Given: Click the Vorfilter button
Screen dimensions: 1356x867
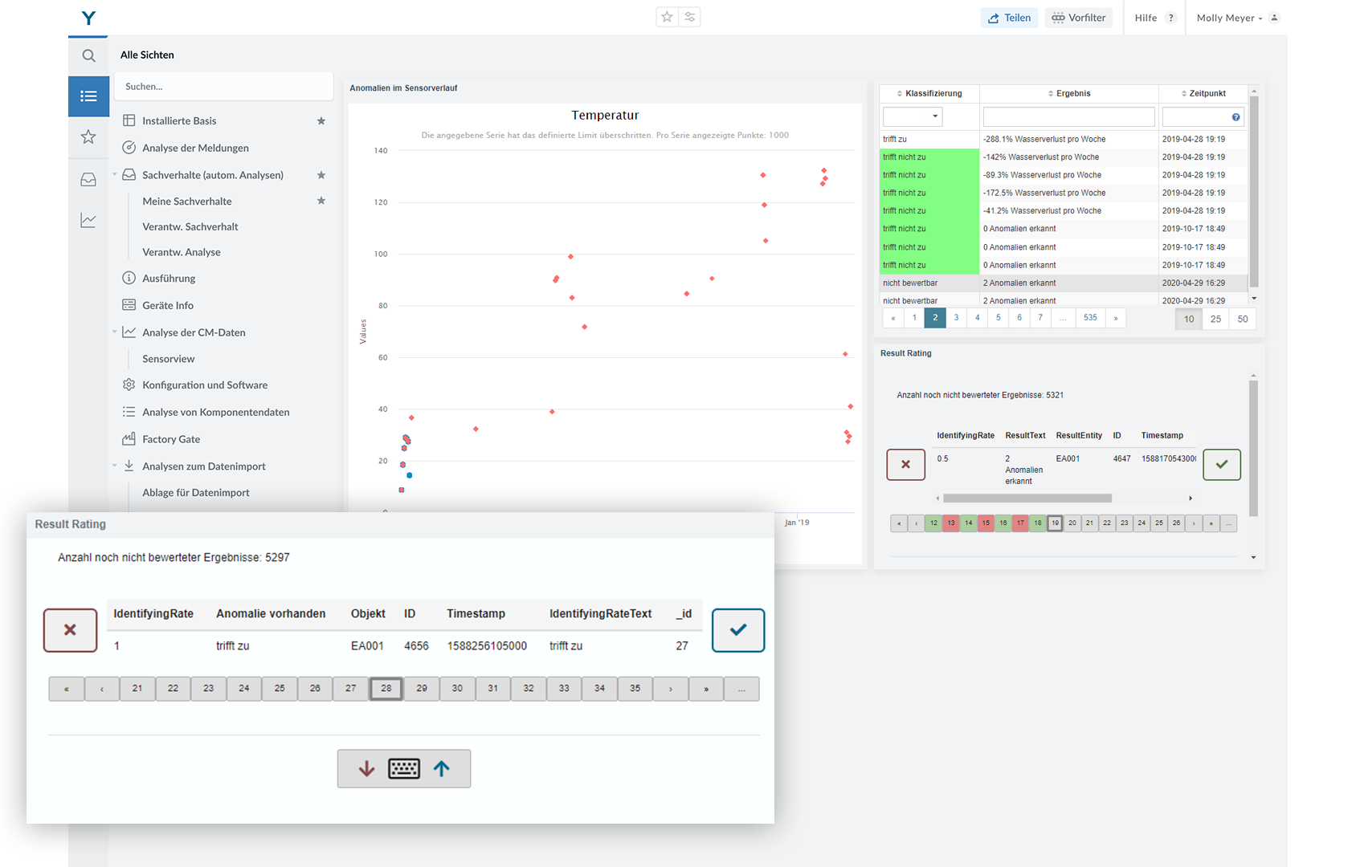Looking at the screenshot, I should (x=1078, y=18).
